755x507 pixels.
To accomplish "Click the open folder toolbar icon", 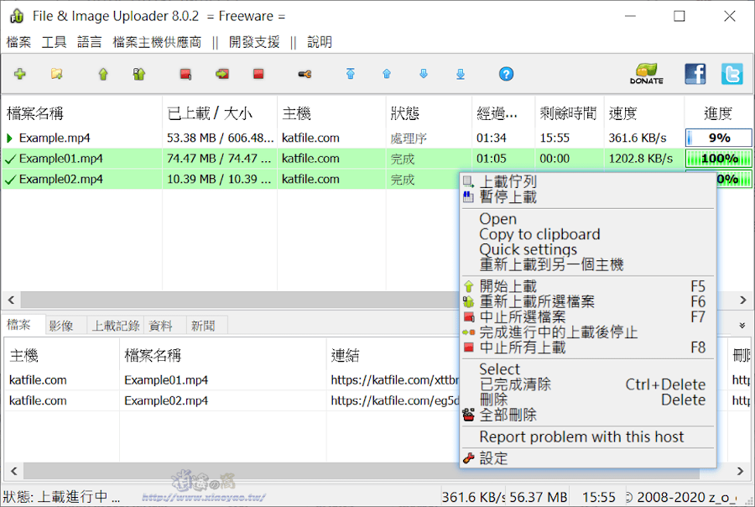I will tap(57, 74).
